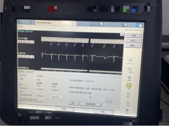The width and height of the screenshot is (169, 126).
Task: Click the 测试记录 test strip icon
Action: click(x=109, y=99)
